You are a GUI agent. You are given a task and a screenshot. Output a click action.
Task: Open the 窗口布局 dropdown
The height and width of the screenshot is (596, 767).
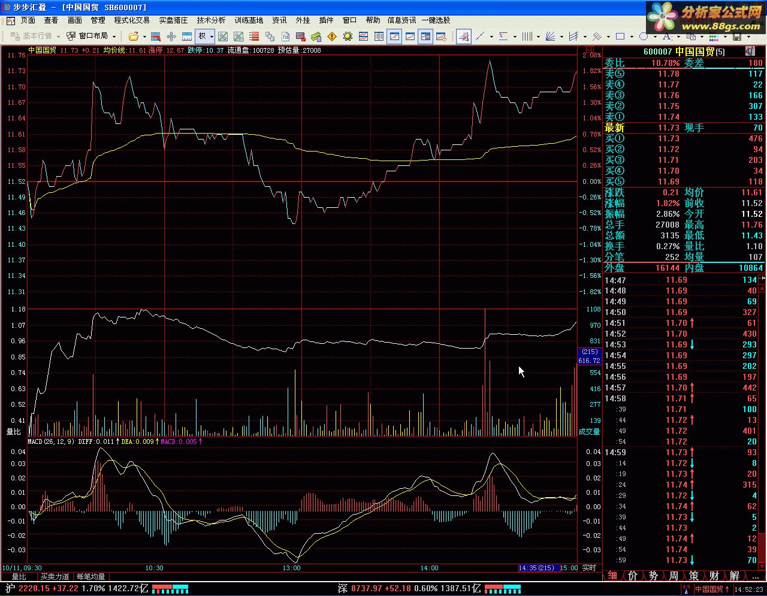[x=93, y=37]
